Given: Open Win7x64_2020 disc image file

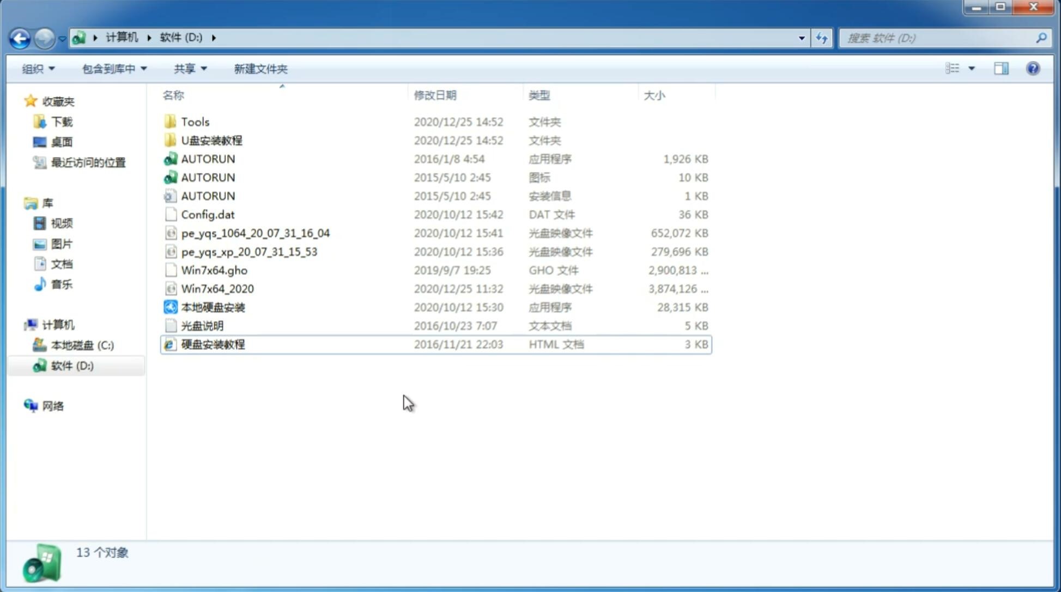Looking at the screenshot, I should pos(217,289).
